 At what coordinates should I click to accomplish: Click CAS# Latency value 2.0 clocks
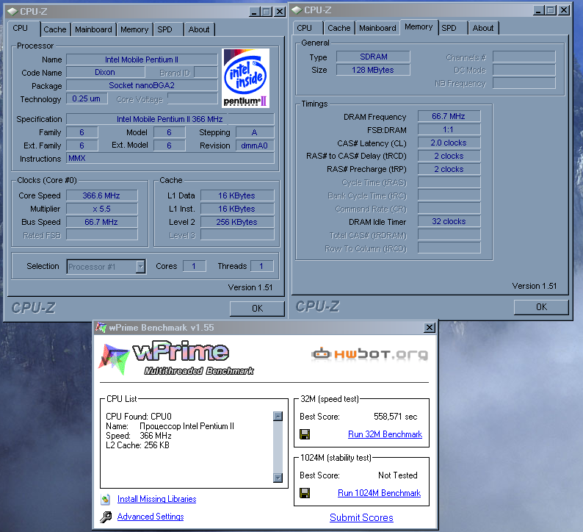coord(449,143)
